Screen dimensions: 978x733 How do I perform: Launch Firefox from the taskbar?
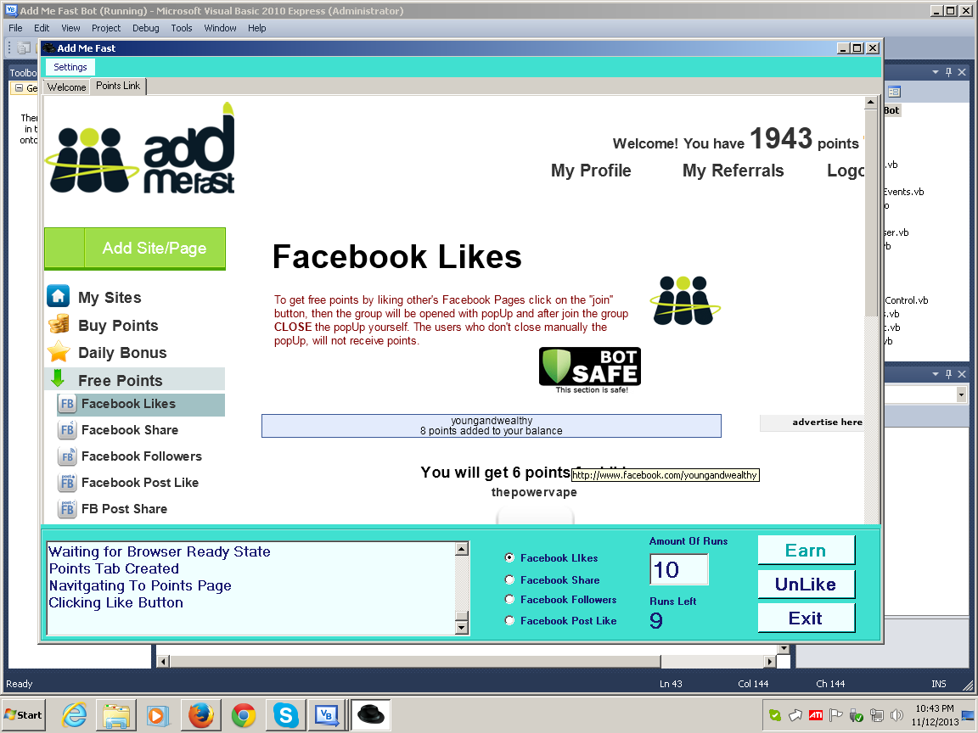coord(201,714)
